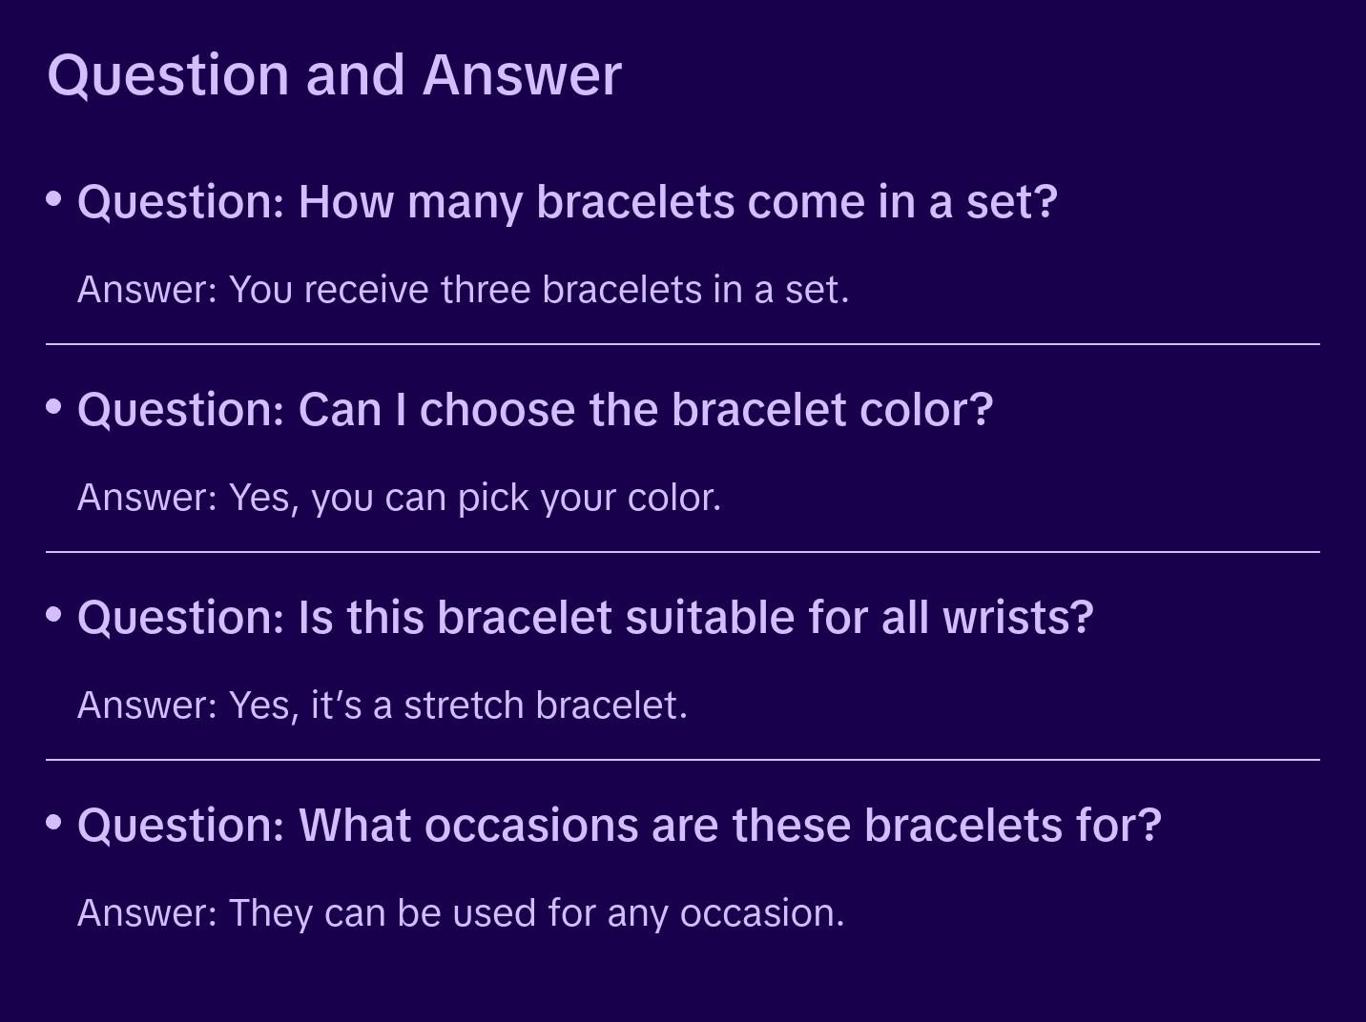
Task: Select the question "How many bracelets come in a set?"
Action: pyautogui.click(x=568, y=202)
